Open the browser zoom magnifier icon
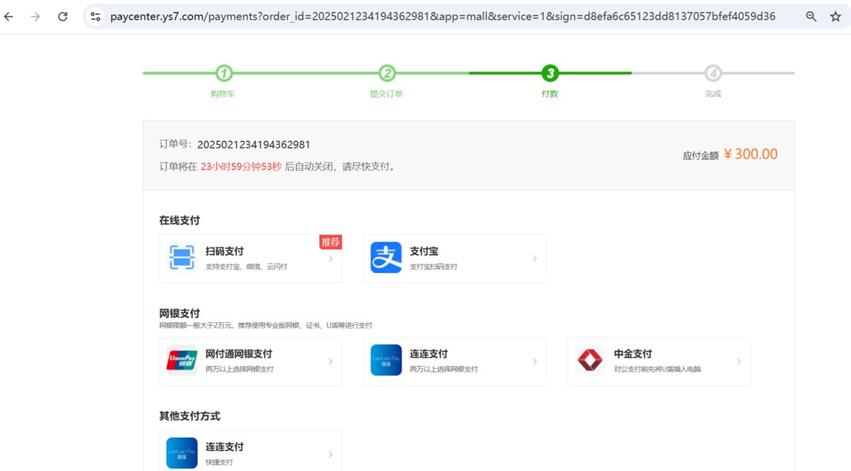 [x=811, y=16]
